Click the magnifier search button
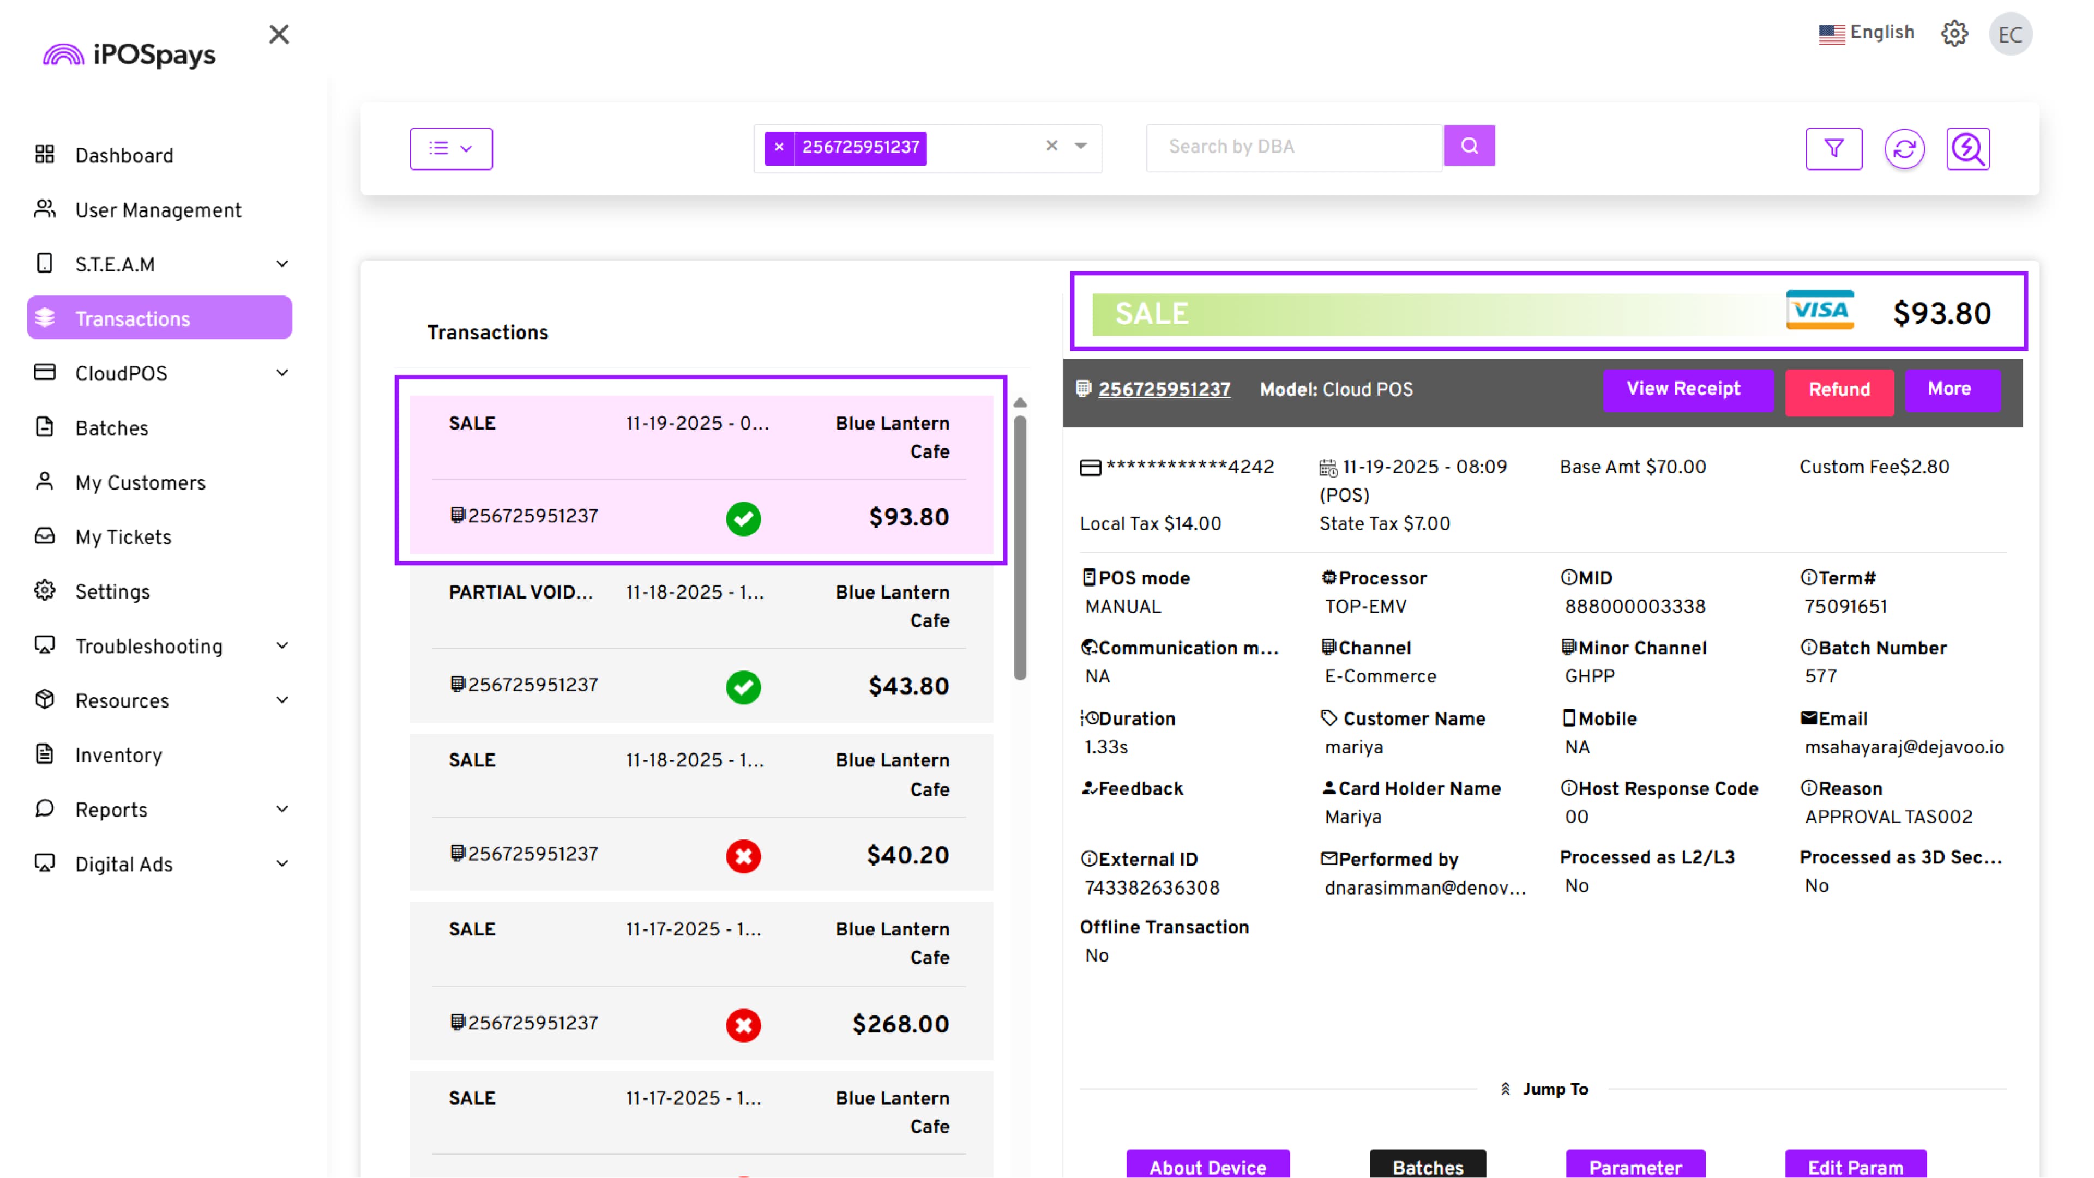The width and height of the screenshot is (2094, 1178). click(x=1469, y=146)
